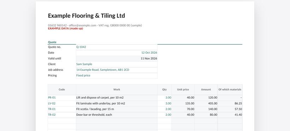The width and height of the screenshot is (290, 131).
Task: Select the amount 80.00
Action: pos(206,115)
